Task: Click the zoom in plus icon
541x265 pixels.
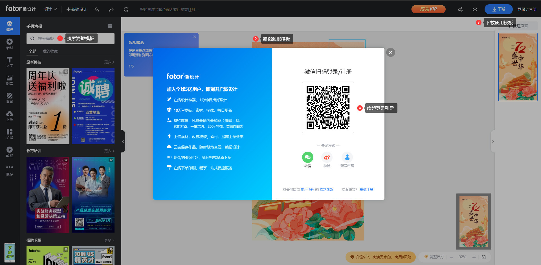Action: point(474,257)
